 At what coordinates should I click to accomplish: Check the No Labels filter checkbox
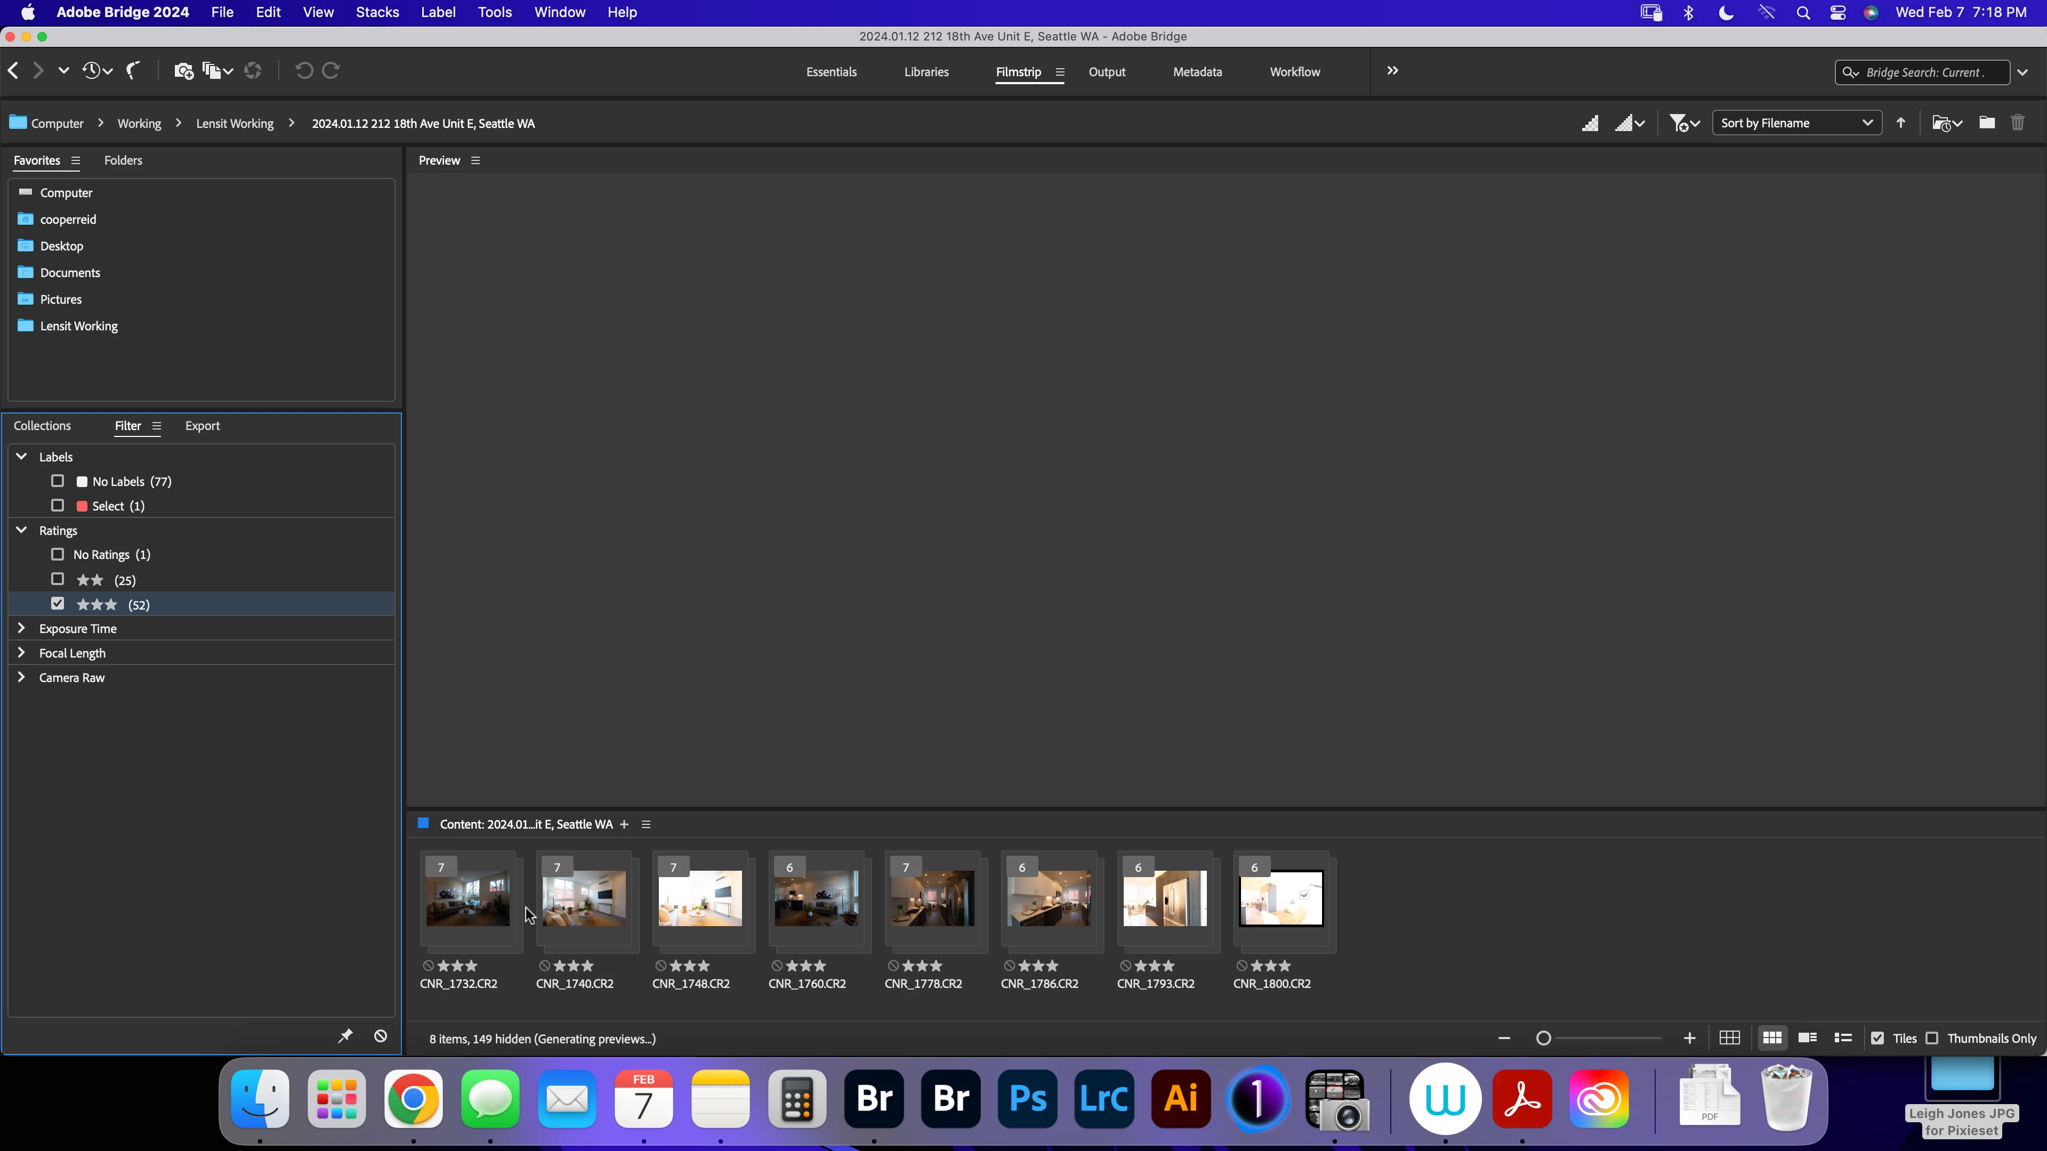(57, 481)
